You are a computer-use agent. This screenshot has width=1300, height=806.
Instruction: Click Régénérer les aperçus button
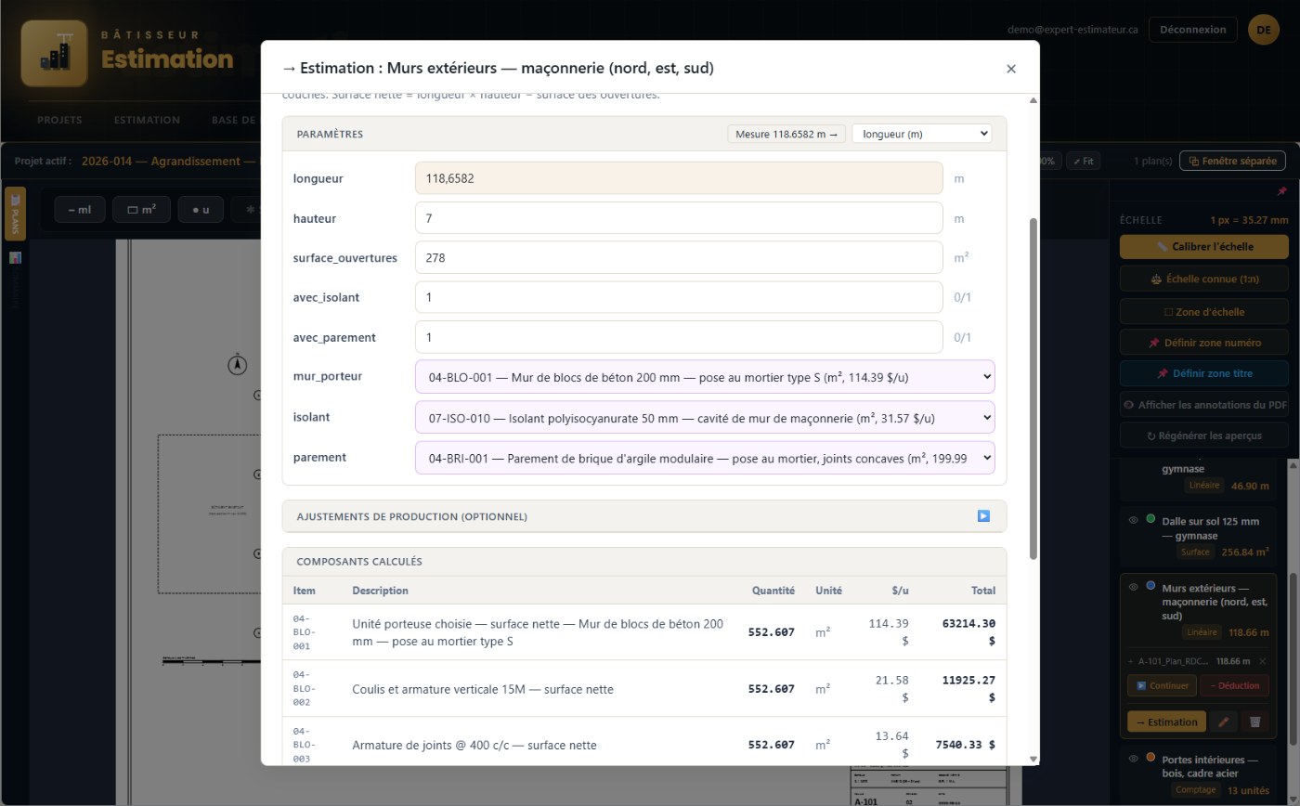pos(1203,435)
